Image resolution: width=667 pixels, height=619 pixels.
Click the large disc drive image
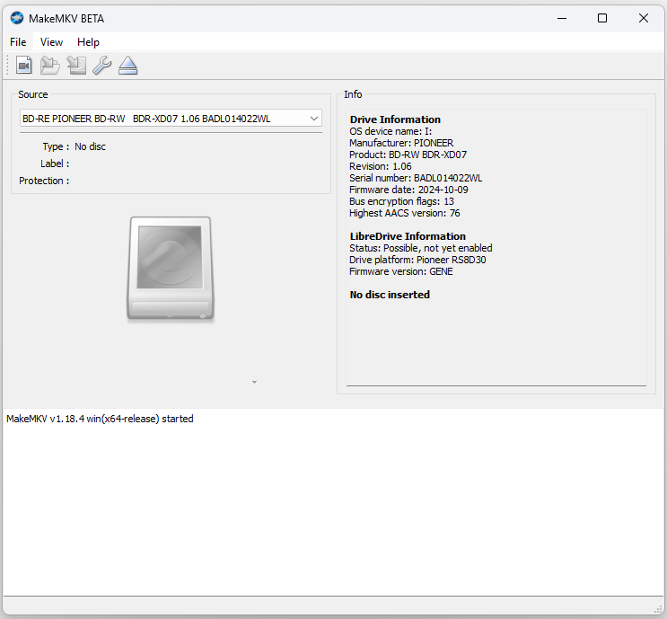(x=171, y=269)
